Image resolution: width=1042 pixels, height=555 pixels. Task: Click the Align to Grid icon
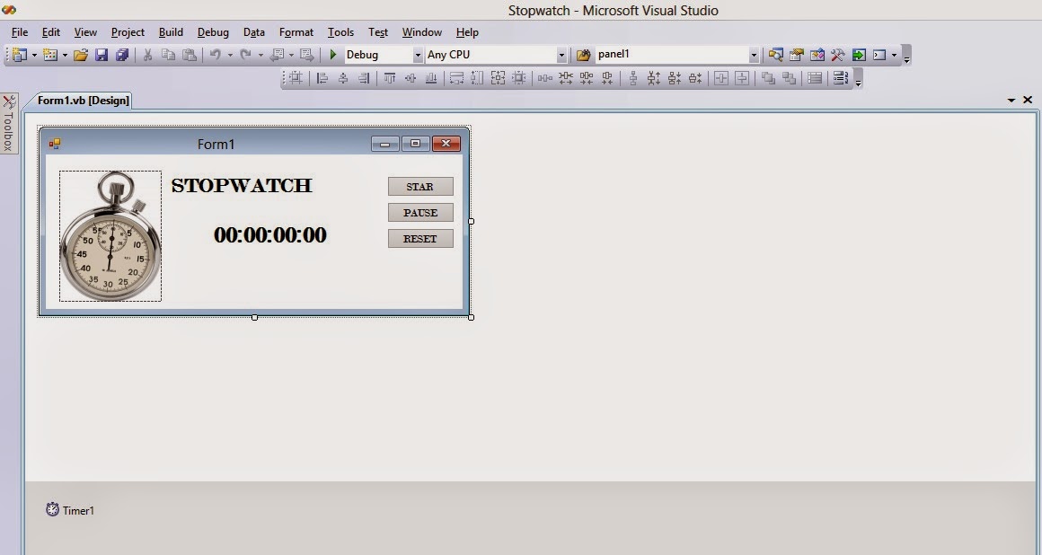click(x=296, y=78)
